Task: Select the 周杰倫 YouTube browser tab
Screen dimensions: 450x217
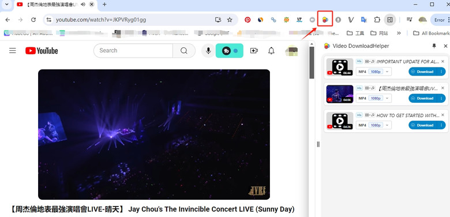Action: pos(55,5)
